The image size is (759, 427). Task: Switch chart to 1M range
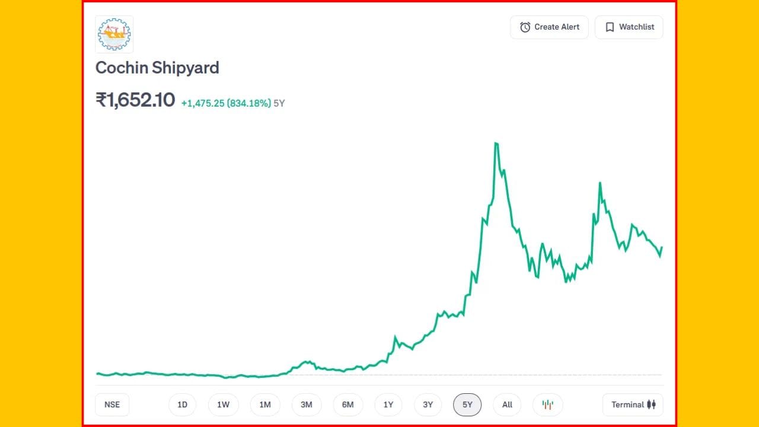coord(265,405)
